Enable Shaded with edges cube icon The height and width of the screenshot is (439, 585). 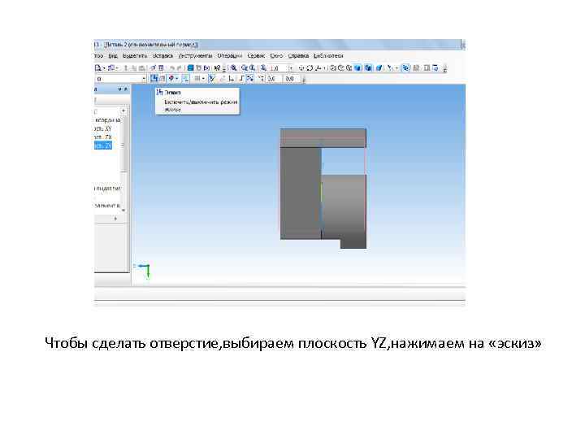pyautogui.click(x=368, y=68)
